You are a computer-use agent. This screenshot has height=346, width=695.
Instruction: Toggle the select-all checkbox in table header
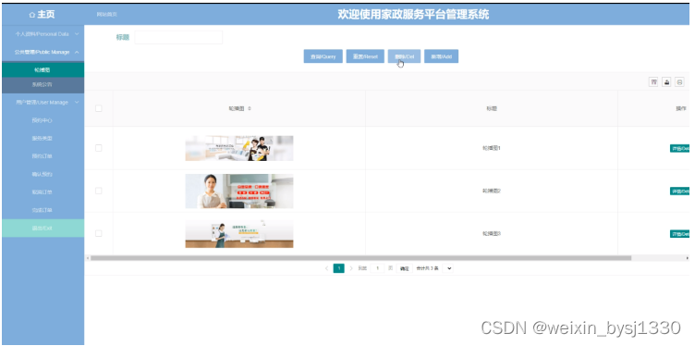(98, 108)
